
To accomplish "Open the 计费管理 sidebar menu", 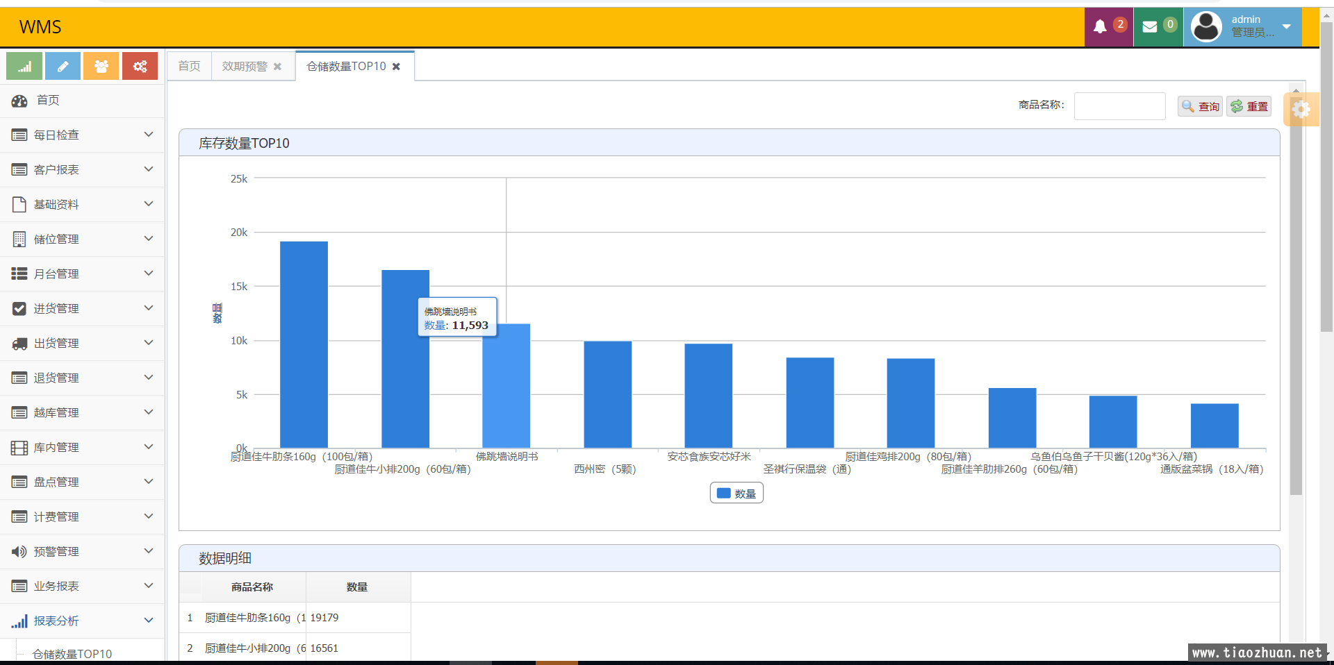I will pyautogui.click(x=82, y=517).
